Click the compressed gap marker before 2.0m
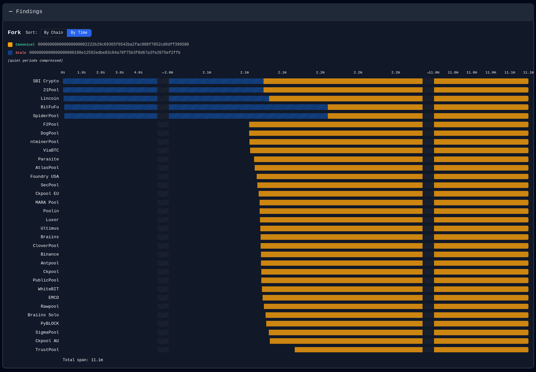 [163, 72]
